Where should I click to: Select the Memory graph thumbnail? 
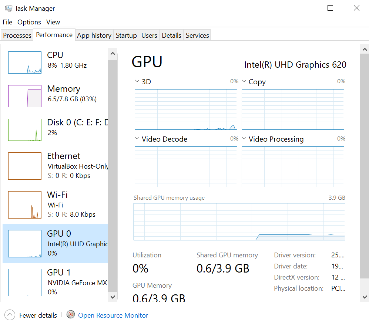pos(25,96)
